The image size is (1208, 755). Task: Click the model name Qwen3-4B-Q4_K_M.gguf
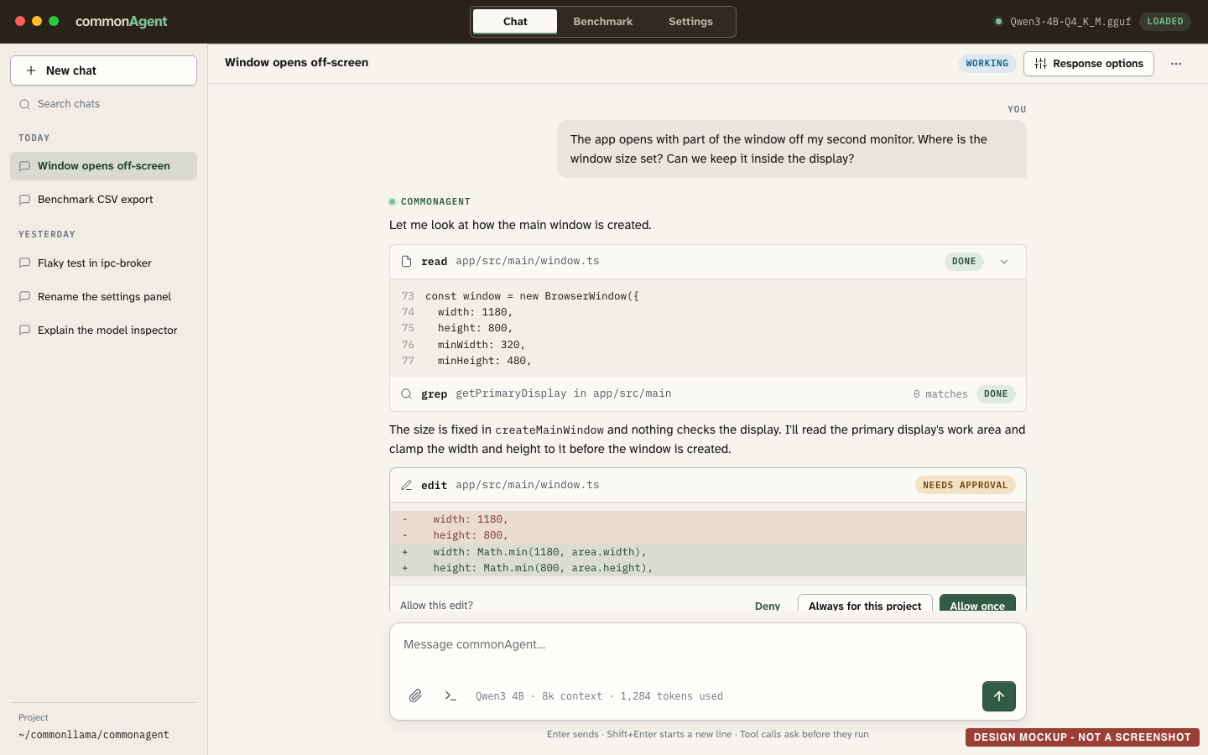tap(1070, 22)
